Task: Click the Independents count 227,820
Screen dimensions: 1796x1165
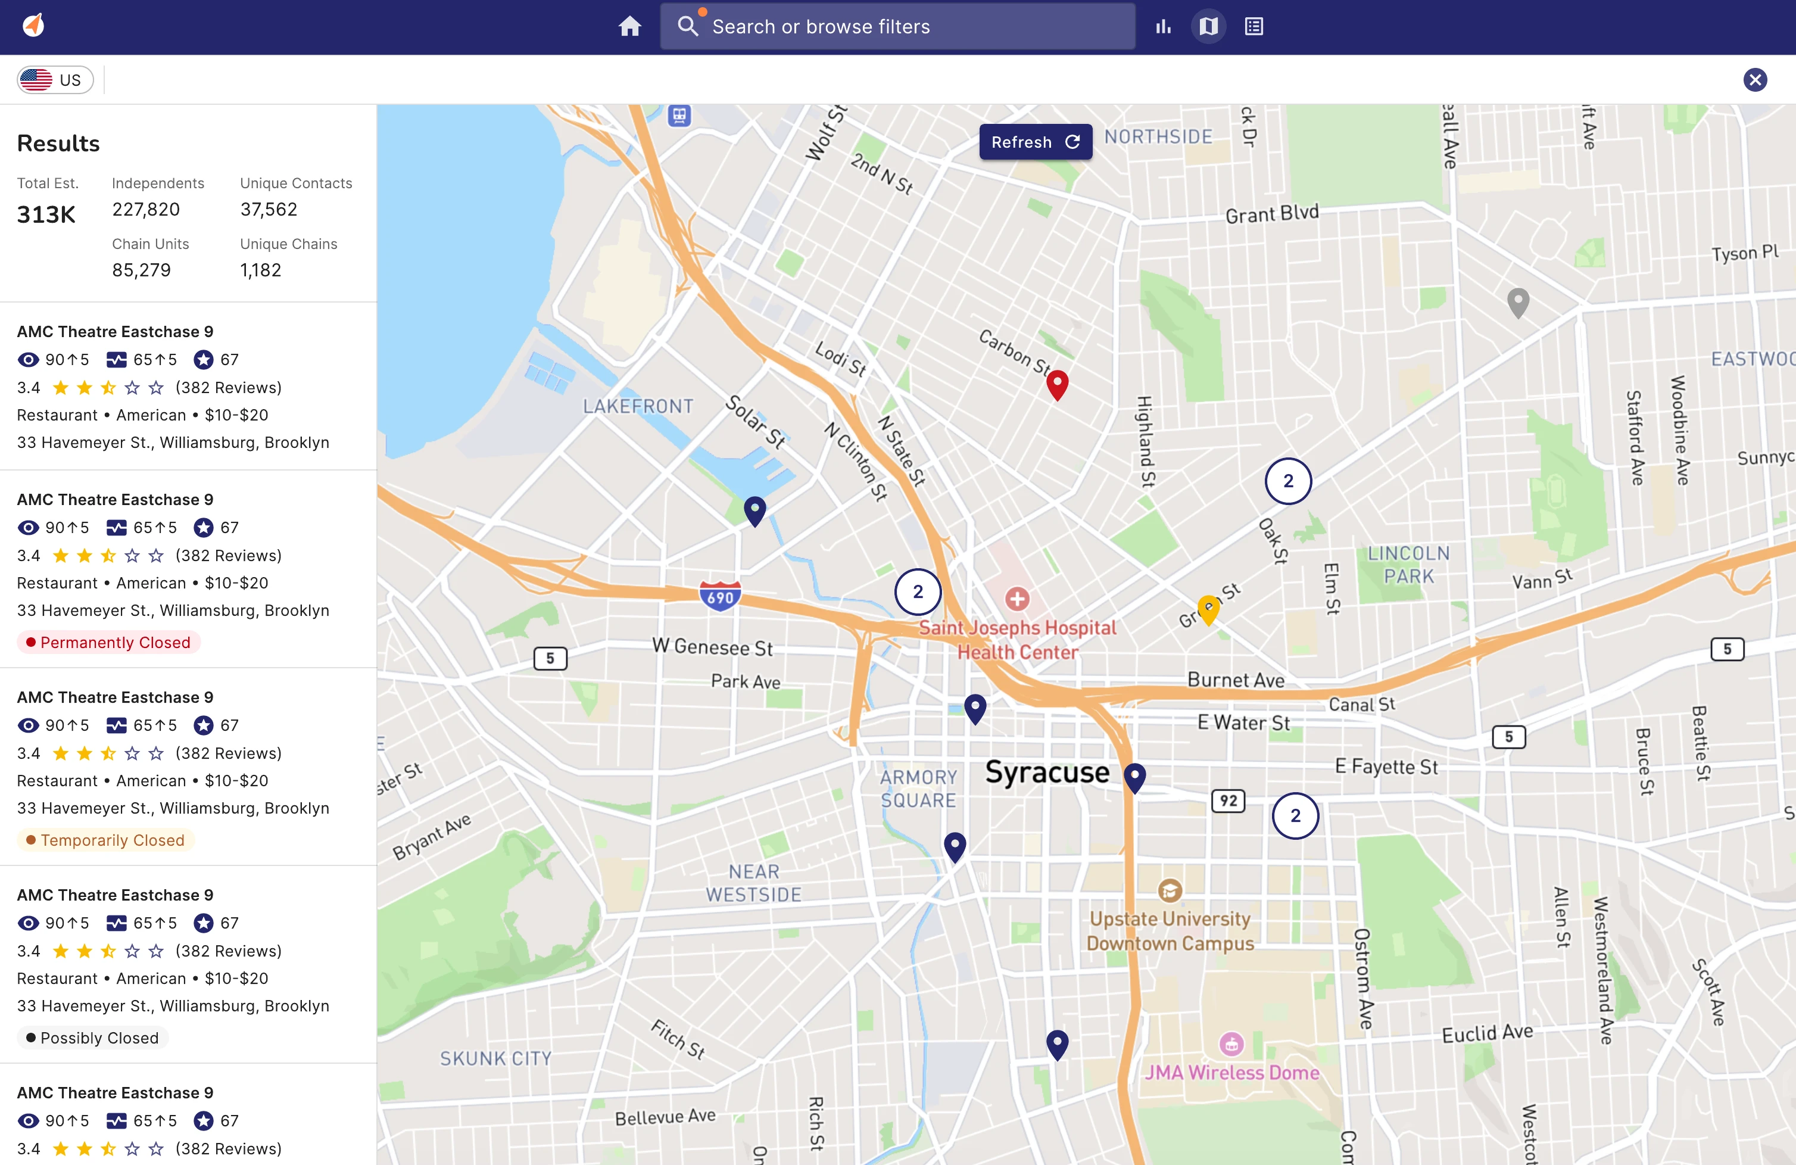Action: [x=146, y=209]
